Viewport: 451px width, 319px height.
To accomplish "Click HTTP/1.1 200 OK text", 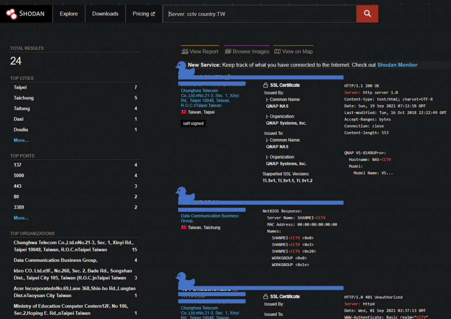I will 362,86.
